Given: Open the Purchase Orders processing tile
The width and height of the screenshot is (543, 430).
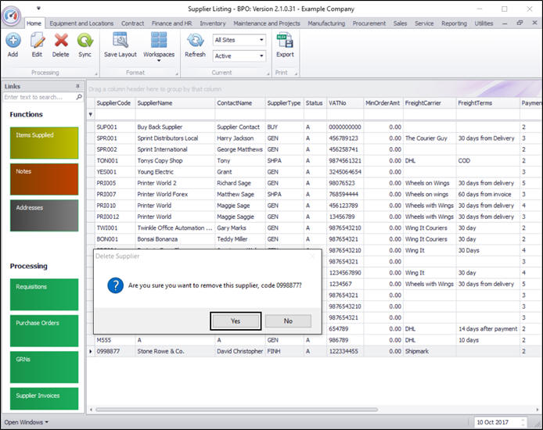Looking at the screenshot, I should click(x=45, y=331).
